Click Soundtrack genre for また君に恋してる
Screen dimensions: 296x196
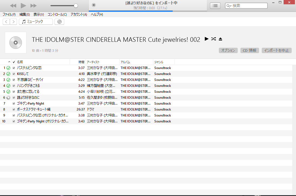click(x=162, y=92)
